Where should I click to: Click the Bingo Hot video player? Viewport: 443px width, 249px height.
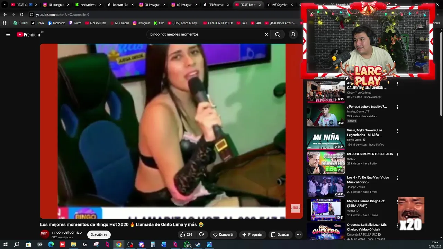[171, 131]
